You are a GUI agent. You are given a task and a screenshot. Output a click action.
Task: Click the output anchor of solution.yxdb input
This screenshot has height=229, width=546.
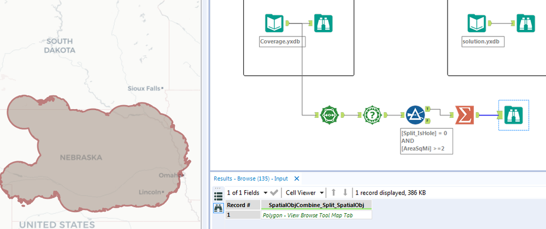(490, 23)
